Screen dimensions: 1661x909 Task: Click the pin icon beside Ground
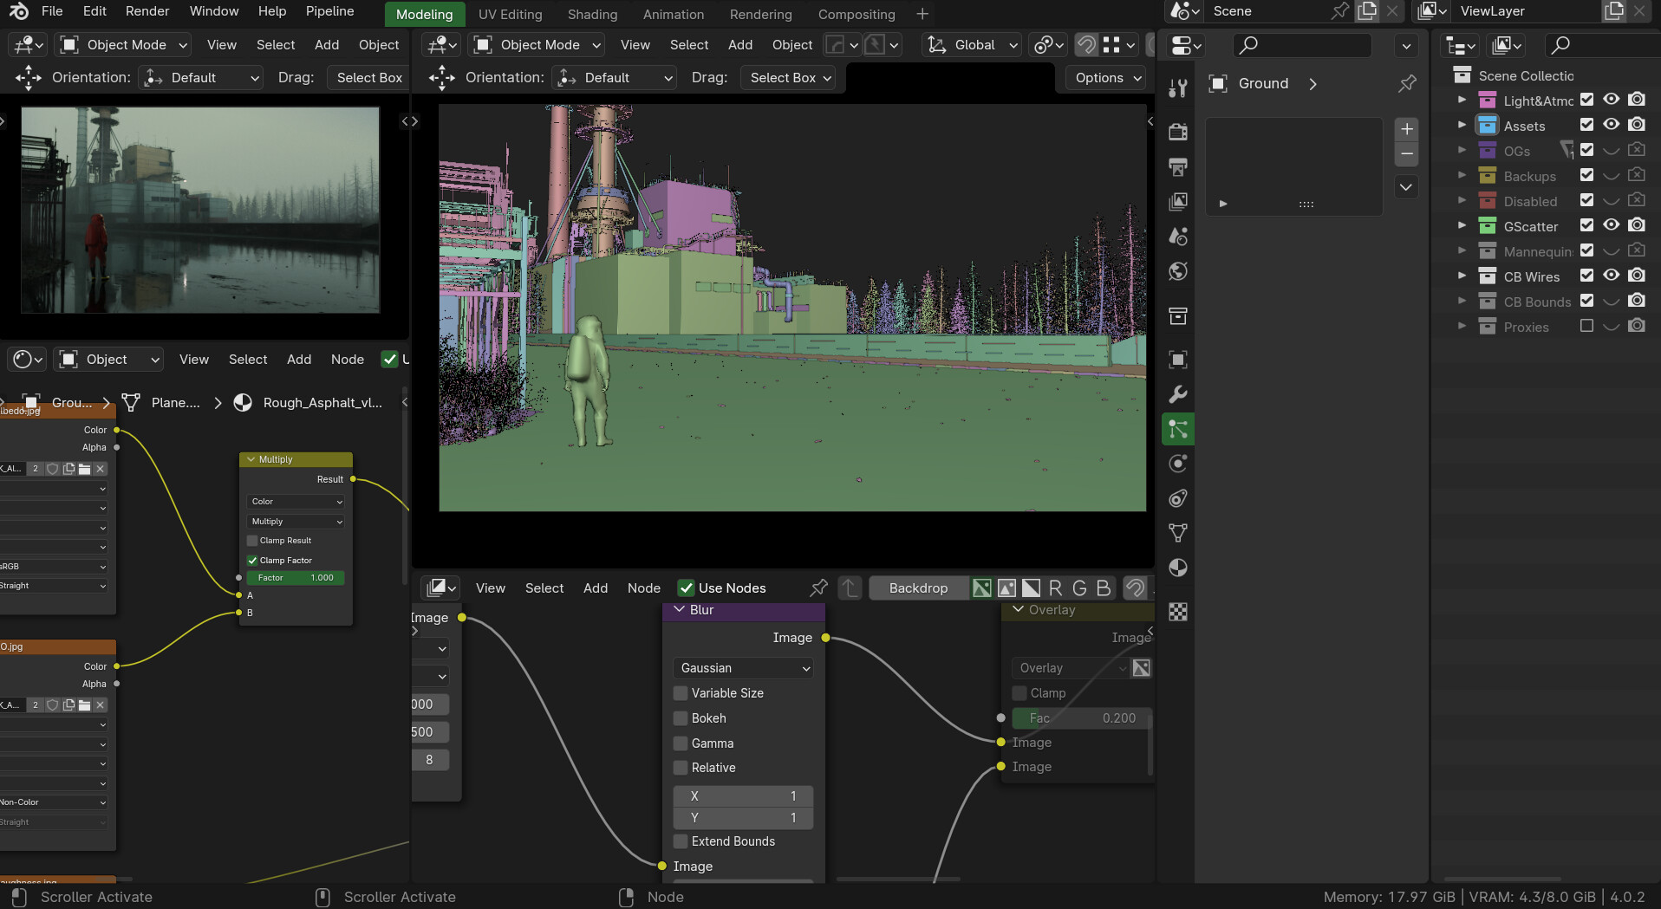pos(1407,83)
